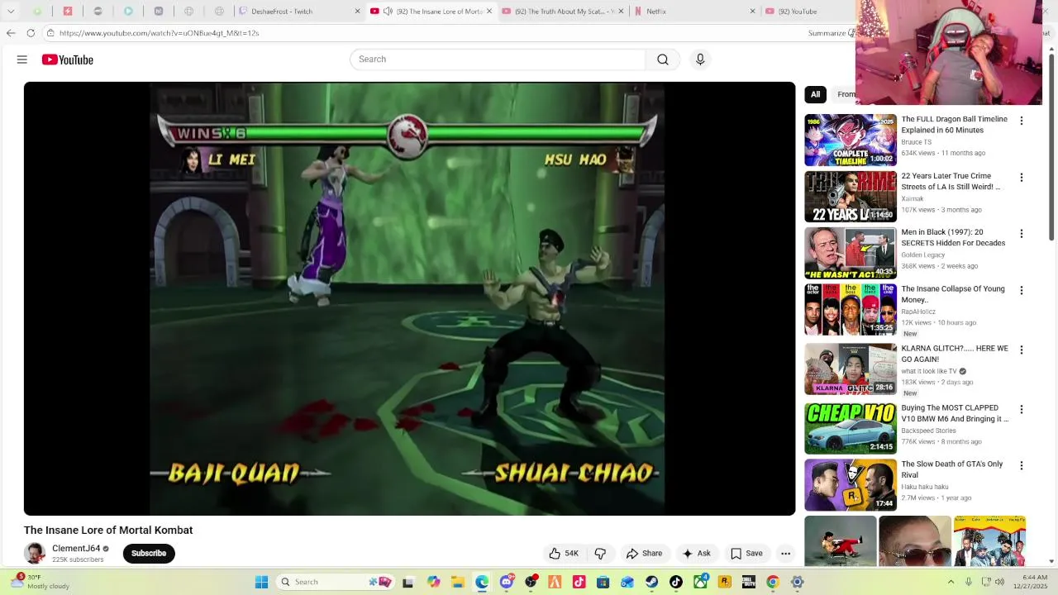The height and width of the screenshot is (595, 1058).
Task: Open Slow Death of GTA's Only Rival video
Action: pos(952,469)
